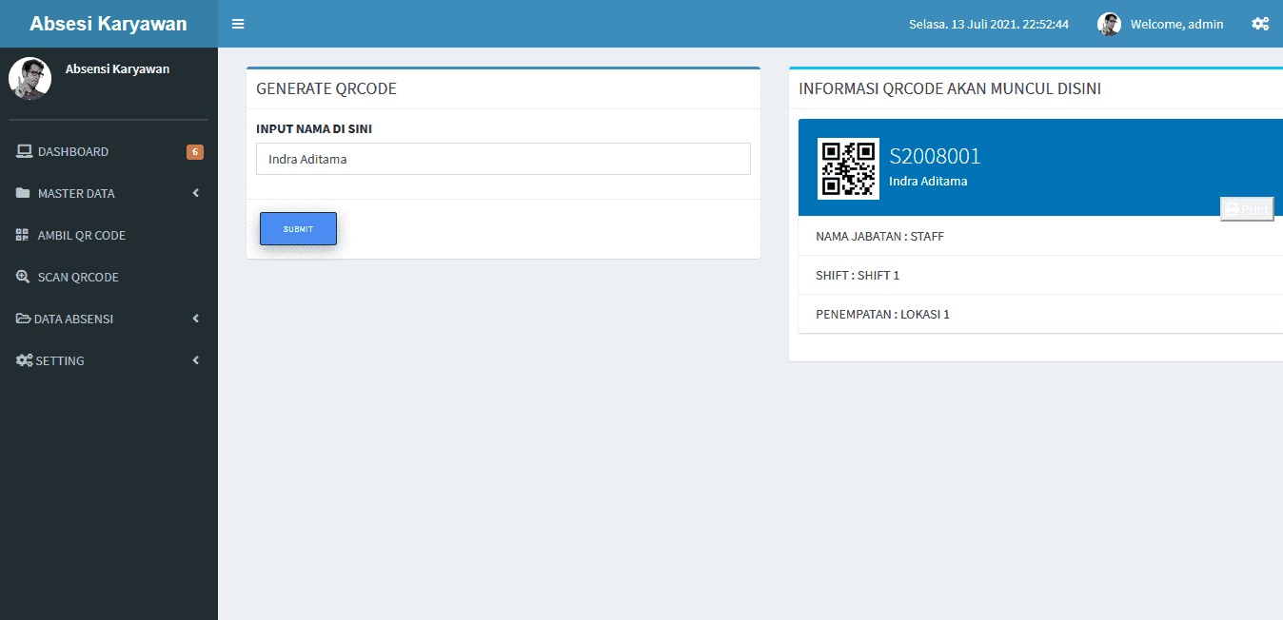Click the admin avatar in the header
Viewport: 1283px width, 620px height.
(1109, 23)
